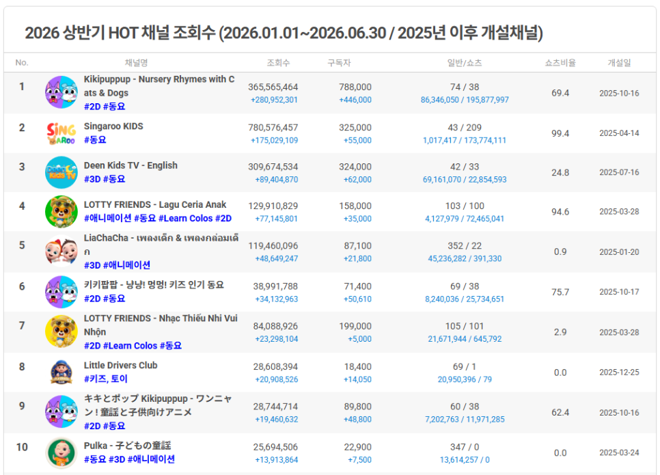Click #3D tag under Pulka
This screenshot has height=475, width=660.
(x=117, y=459)
